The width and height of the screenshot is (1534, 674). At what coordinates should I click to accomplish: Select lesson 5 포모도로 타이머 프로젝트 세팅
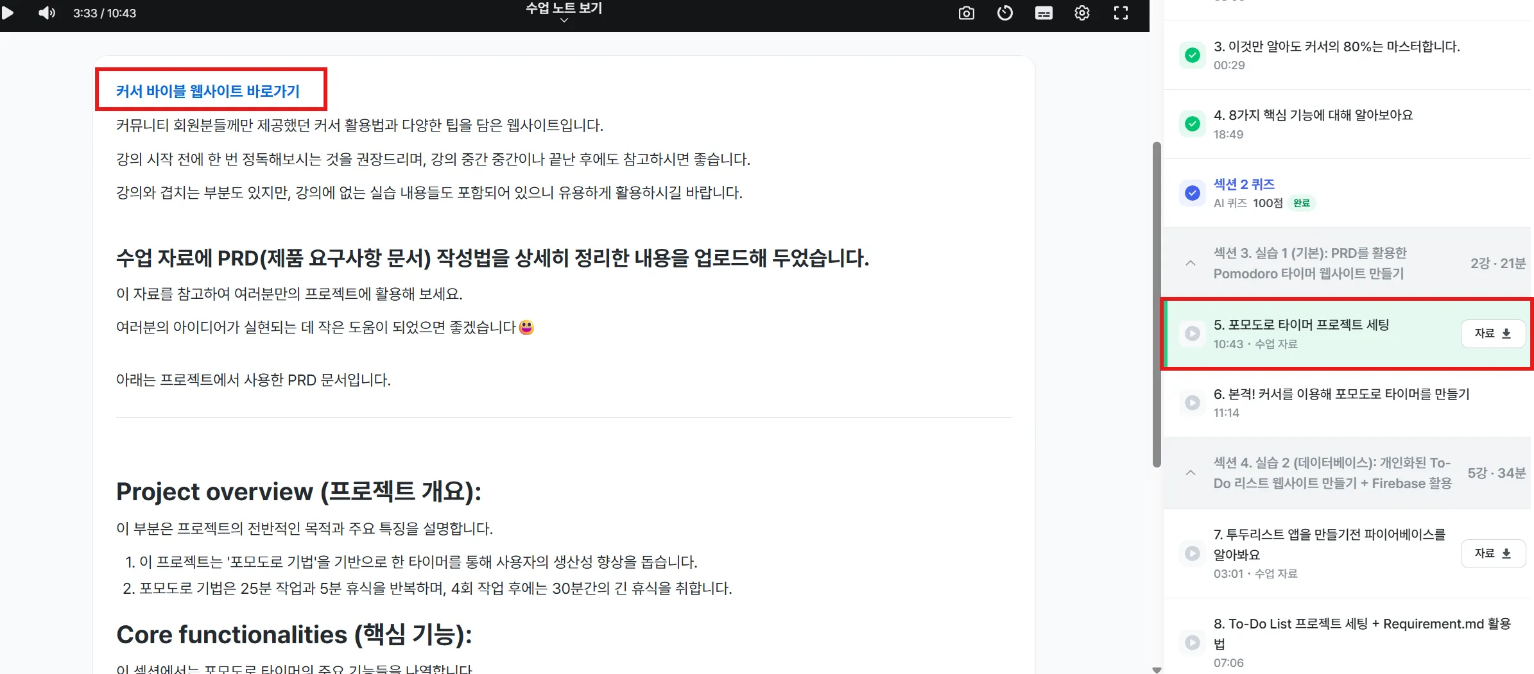tap(1301, 325)
